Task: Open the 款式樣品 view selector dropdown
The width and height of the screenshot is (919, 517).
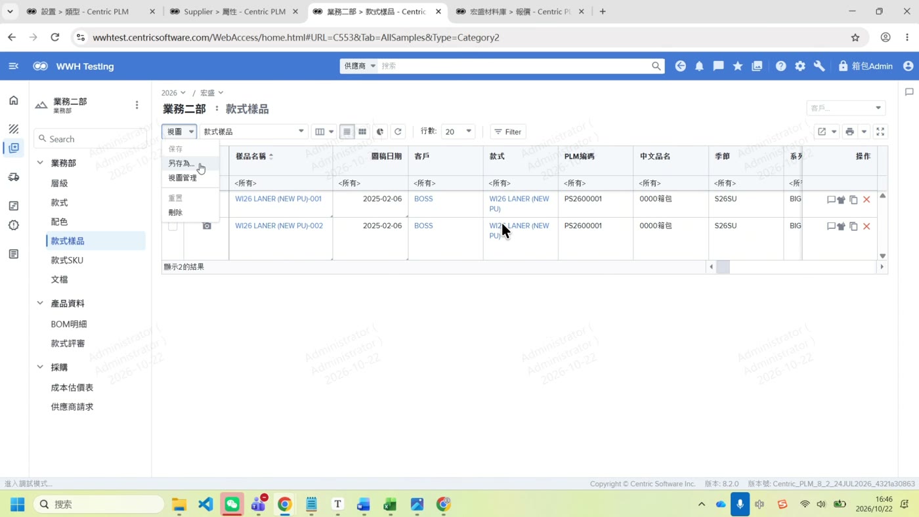Action: click(x=253, y=132)
